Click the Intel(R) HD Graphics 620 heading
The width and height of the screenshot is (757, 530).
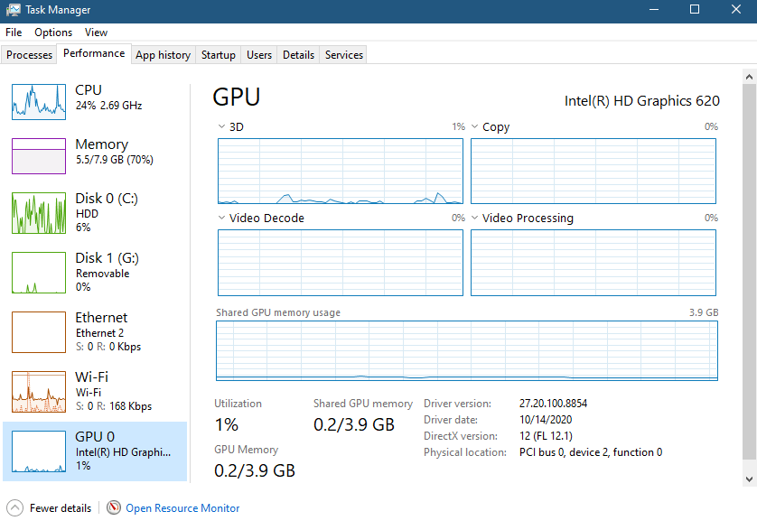click(642, 101)
